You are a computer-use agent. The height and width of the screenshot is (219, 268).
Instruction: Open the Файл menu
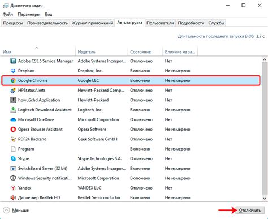(x=8, y=14)
